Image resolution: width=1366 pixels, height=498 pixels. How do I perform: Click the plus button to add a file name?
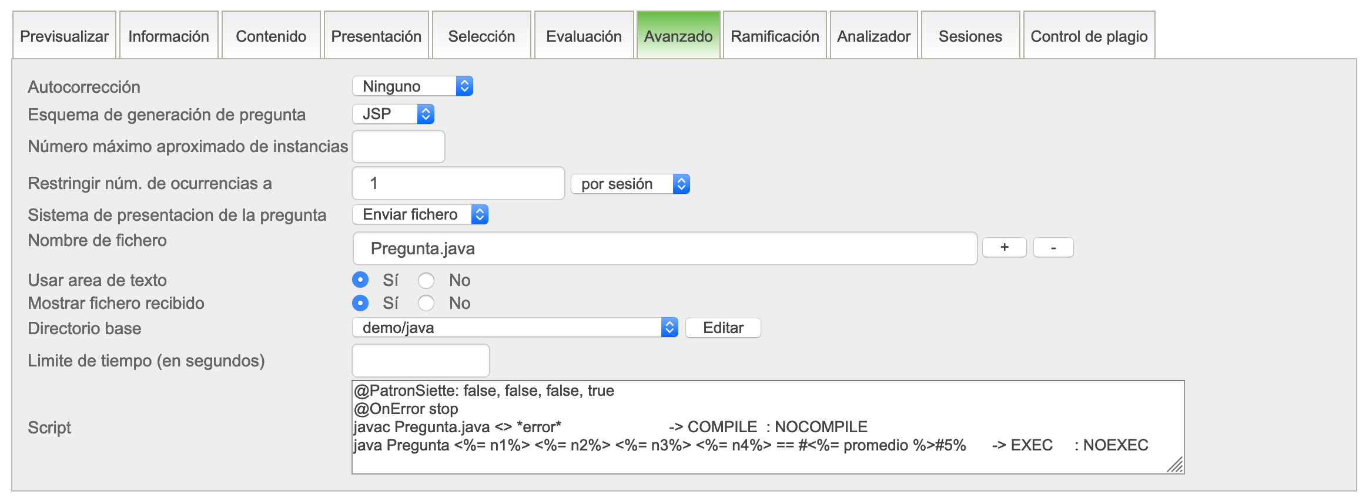tap(1004, 247)
